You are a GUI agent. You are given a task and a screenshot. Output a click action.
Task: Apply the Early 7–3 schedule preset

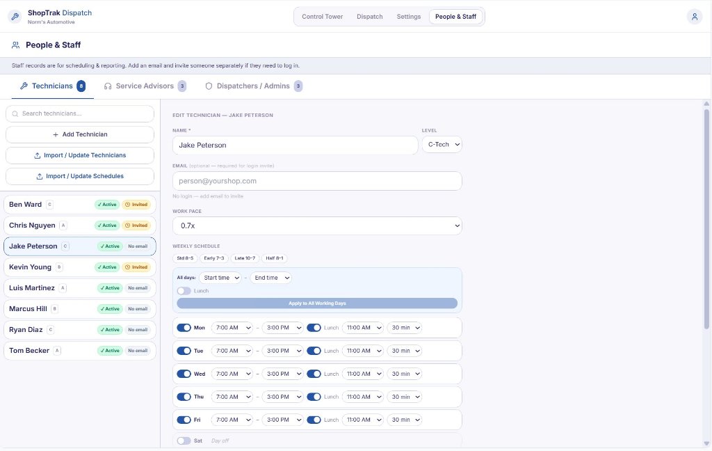tap(214, 258)
